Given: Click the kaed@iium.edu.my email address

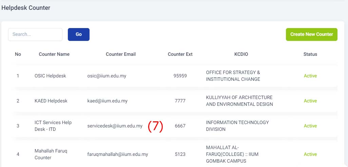Looking at the screenshot, I should [108, 101].
